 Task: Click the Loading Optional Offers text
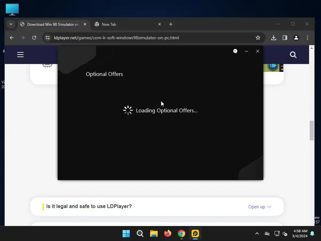coord(167,110)
